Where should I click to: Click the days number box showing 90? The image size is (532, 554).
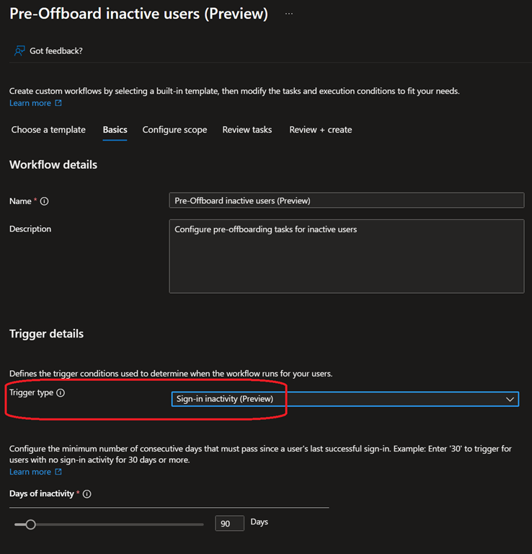click(229, 523)
